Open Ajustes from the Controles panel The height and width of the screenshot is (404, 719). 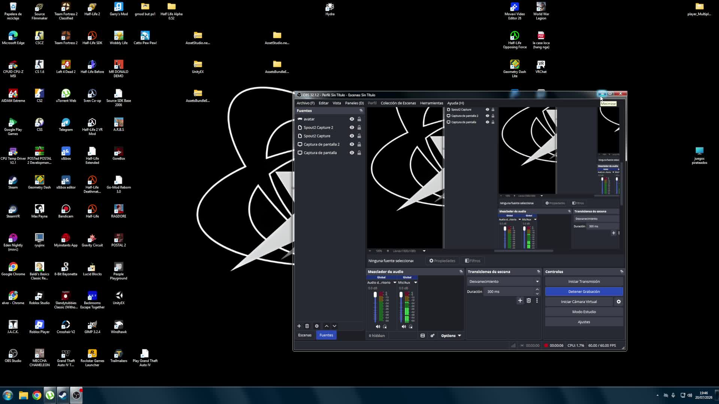(584, 322)
